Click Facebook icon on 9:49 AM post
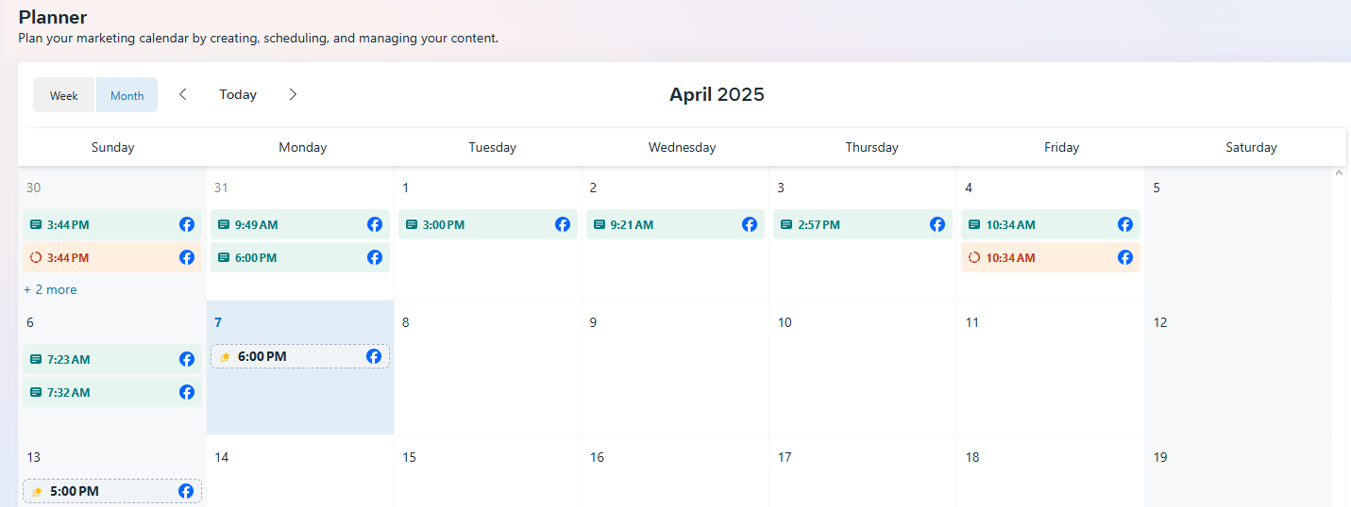The image size is (1351, 507). point(375,224)
